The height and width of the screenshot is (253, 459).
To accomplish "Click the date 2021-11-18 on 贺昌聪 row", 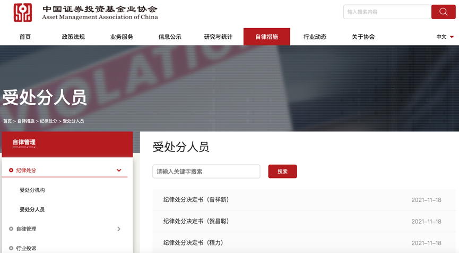I will (426, 222).
